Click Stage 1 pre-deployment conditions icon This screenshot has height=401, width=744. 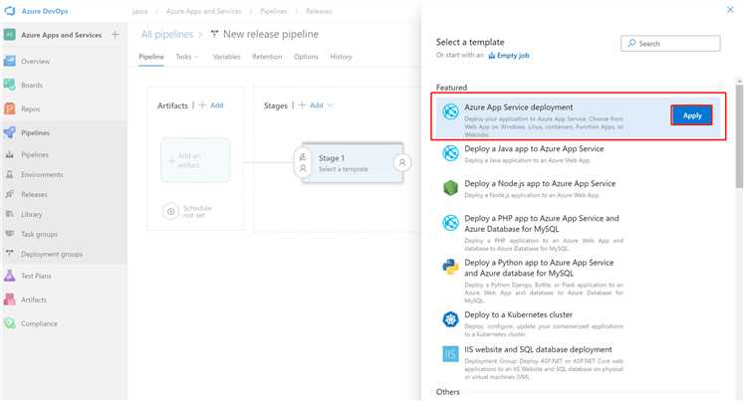click(x=303, y=162)
